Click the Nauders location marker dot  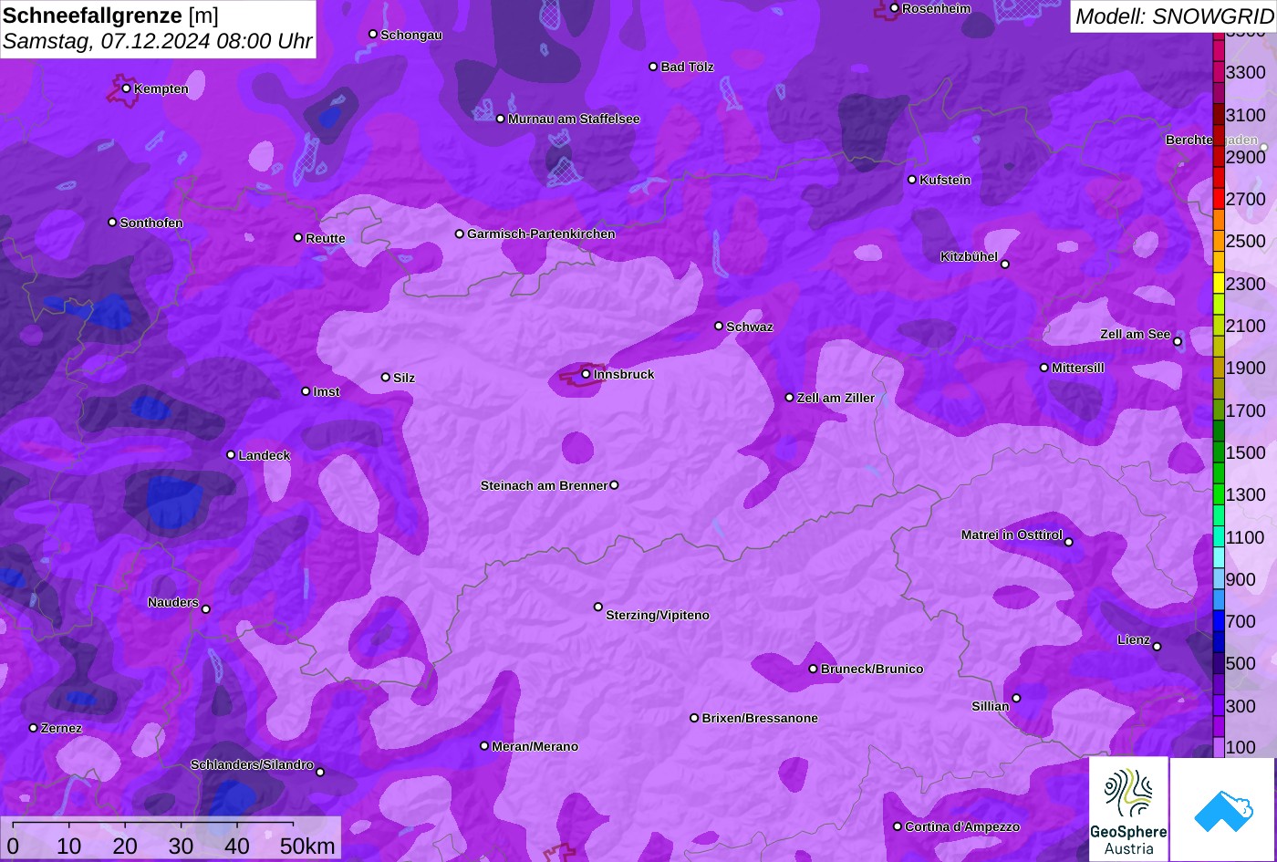coord(206,609)
